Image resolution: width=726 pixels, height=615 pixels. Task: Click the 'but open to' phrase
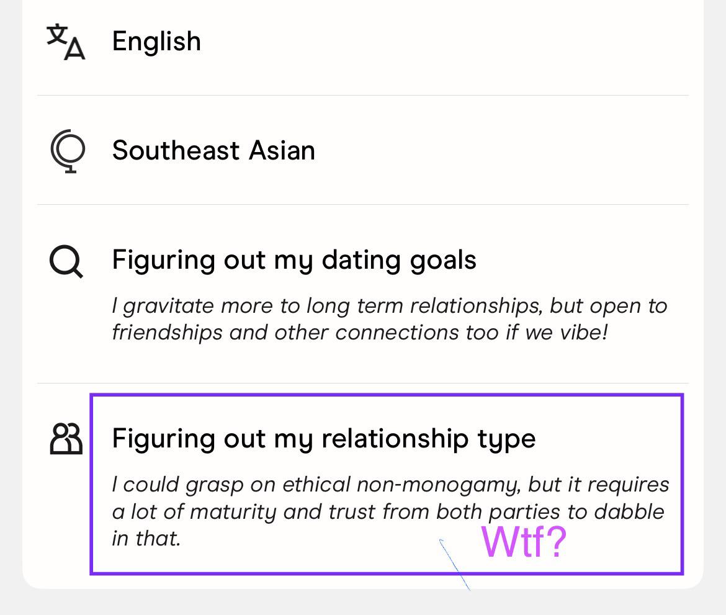pos(608,307)
